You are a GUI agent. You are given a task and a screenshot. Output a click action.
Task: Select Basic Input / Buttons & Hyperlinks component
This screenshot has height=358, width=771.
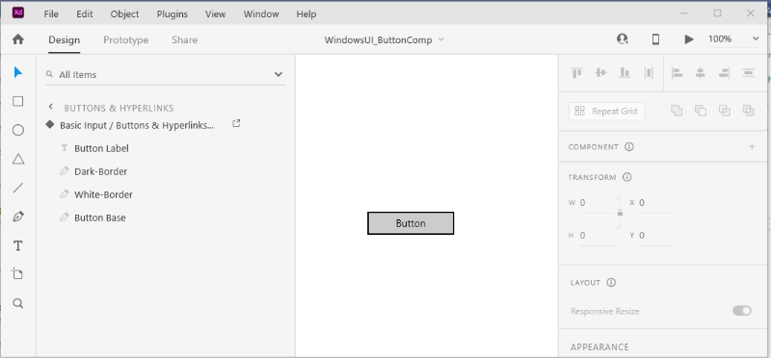pos(137,125)
